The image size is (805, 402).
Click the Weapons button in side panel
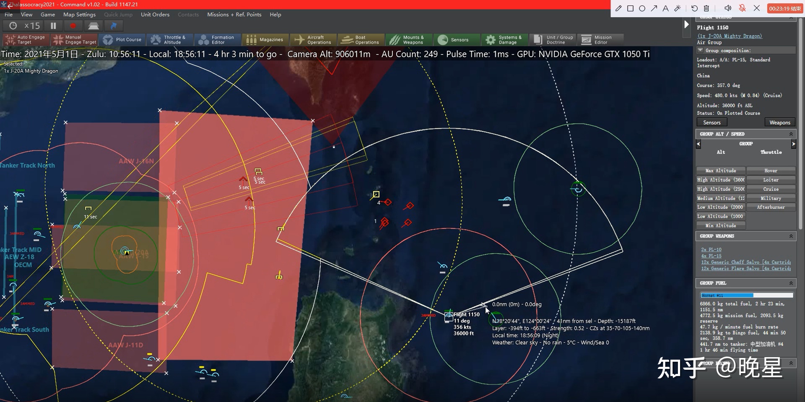(779, 122)
